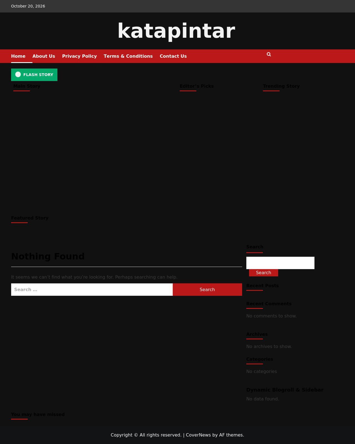Click the October 20, 2026 date

click(x=28, y=6)
